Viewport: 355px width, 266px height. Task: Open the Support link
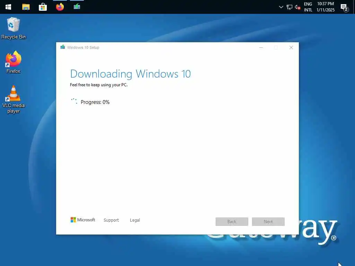[x=111, y=220]
